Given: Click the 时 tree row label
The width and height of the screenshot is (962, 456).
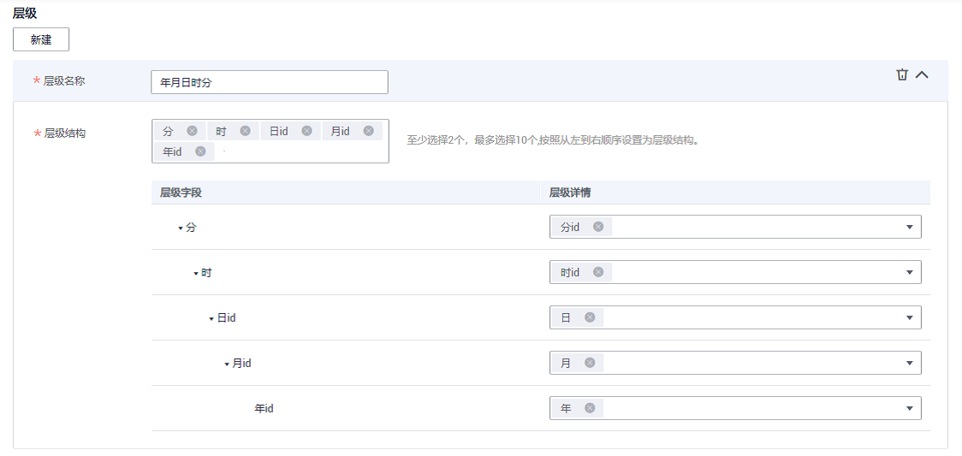Looking at the screenshot, I should tap(206, 273).
